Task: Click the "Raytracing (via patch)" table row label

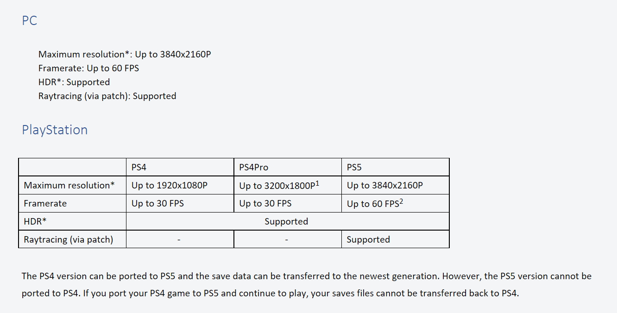Action: tap(69, 239)
